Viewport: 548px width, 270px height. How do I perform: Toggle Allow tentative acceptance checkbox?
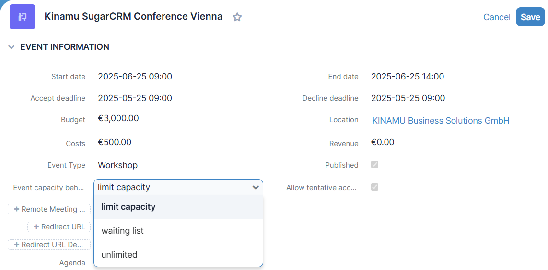(374, 187)
